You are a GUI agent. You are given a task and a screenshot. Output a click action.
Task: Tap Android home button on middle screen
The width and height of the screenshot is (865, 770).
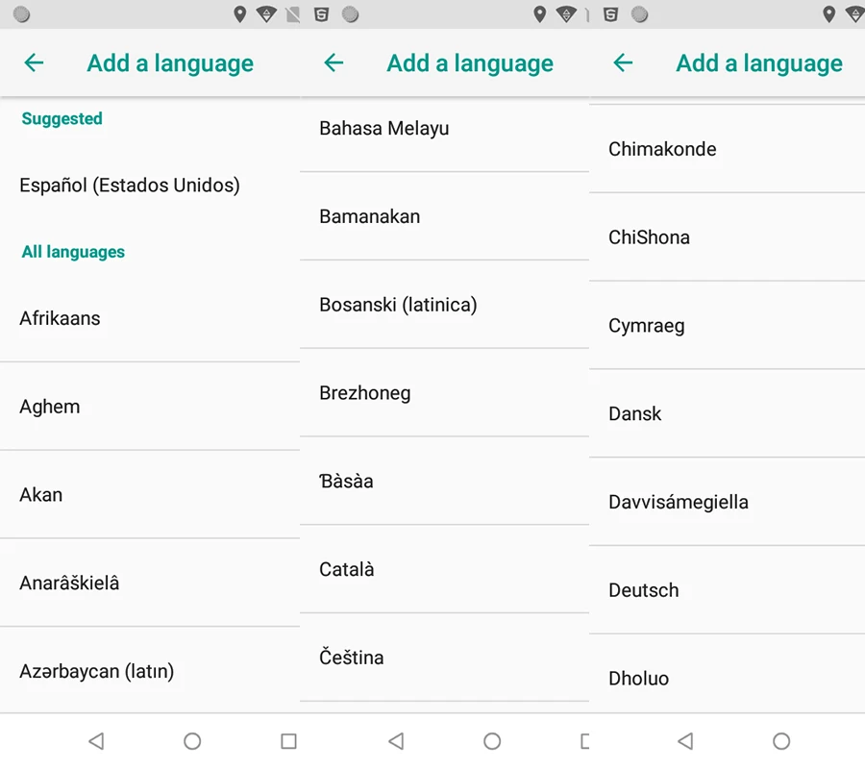(492, 741)
